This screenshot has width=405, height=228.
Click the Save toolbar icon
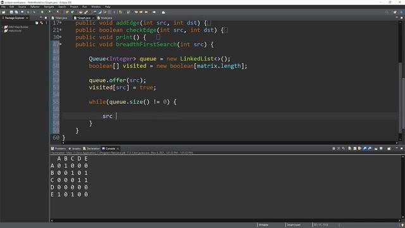point(11,12)
